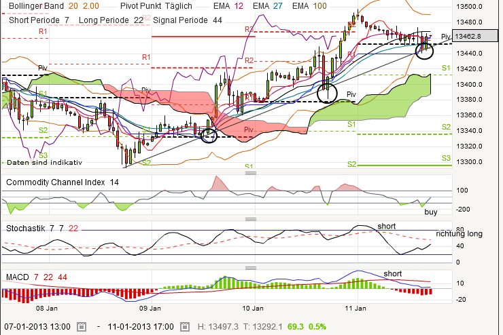This screenshot has width=503, height=335.
Task: Click the EMA 12 indicator label
Action: click(228, 5)
